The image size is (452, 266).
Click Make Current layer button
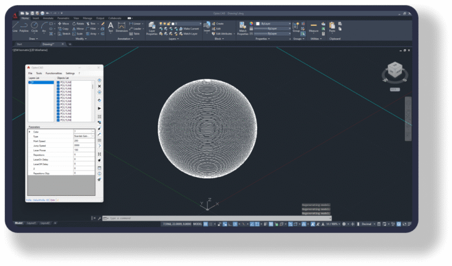(x=189, y=28)
